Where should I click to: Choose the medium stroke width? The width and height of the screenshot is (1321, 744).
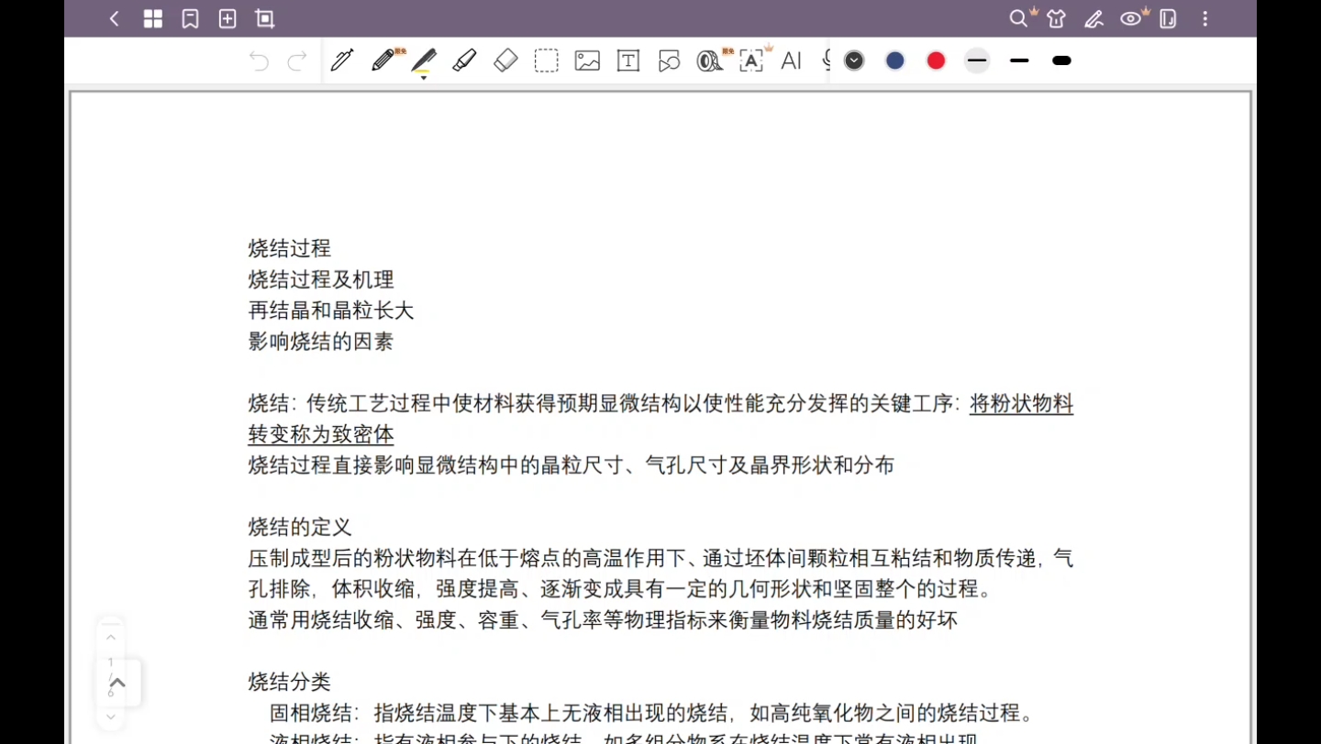pos(1019,60)
